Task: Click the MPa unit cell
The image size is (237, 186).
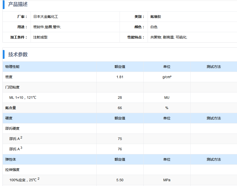Action: point(167,180)
